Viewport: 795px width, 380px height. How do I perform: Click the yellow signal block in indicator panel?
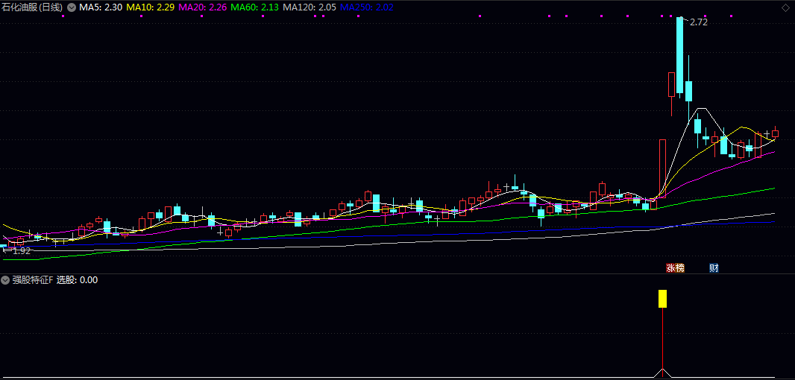pos(662,299)
